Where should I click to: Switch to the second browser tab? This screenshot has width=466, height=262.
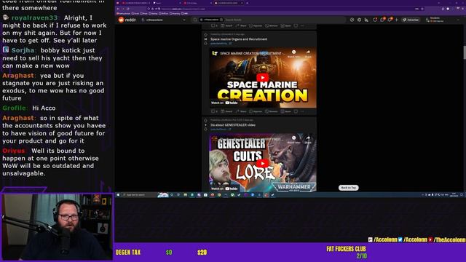click(x=167, y=3)
